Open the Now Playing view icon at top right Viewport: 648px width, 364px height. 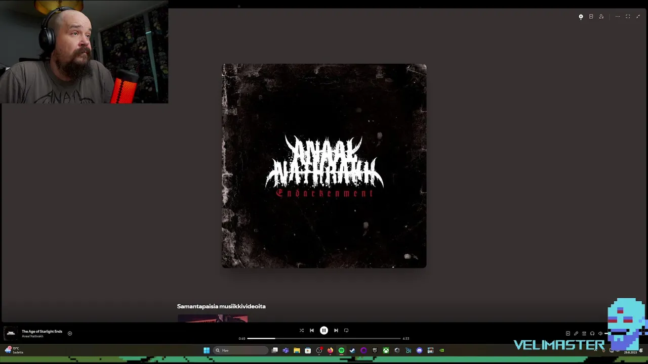coord(591,17)
